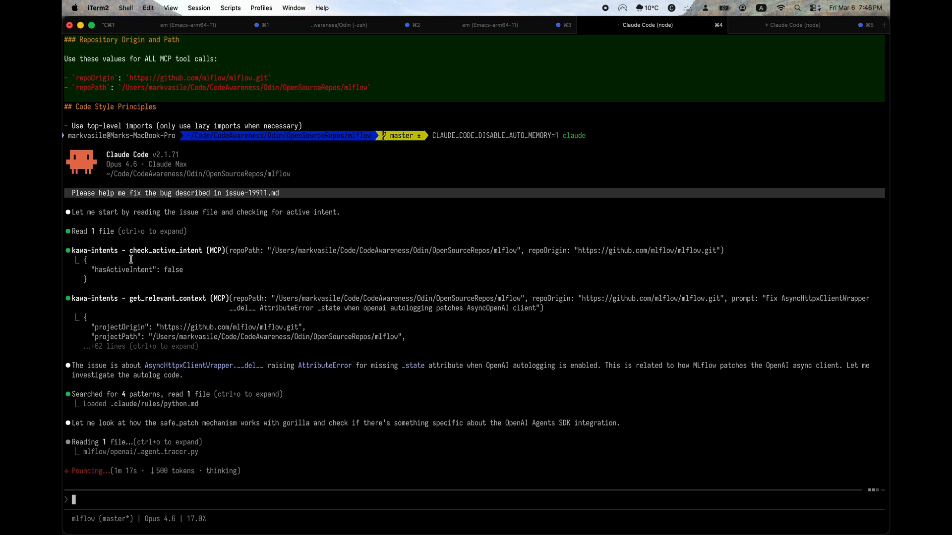Click the 'mlflow (master*)' status line entry

103,519
